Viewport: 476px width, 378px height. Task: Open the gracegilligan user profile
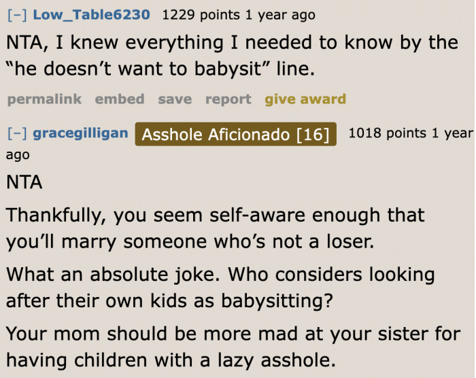coord(80,133)
